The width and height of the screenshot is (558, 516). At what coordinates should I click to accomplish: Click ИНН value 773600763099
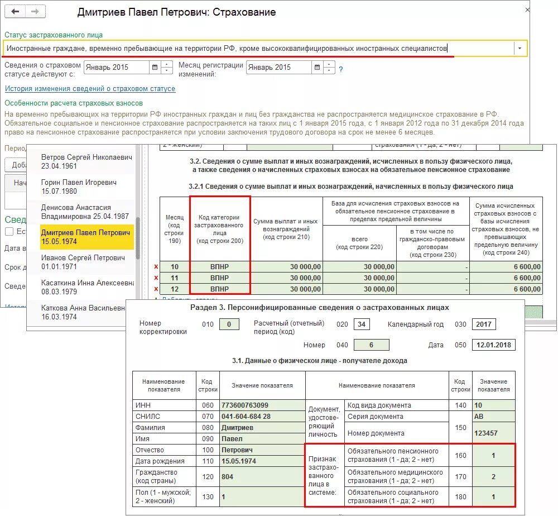262,405
